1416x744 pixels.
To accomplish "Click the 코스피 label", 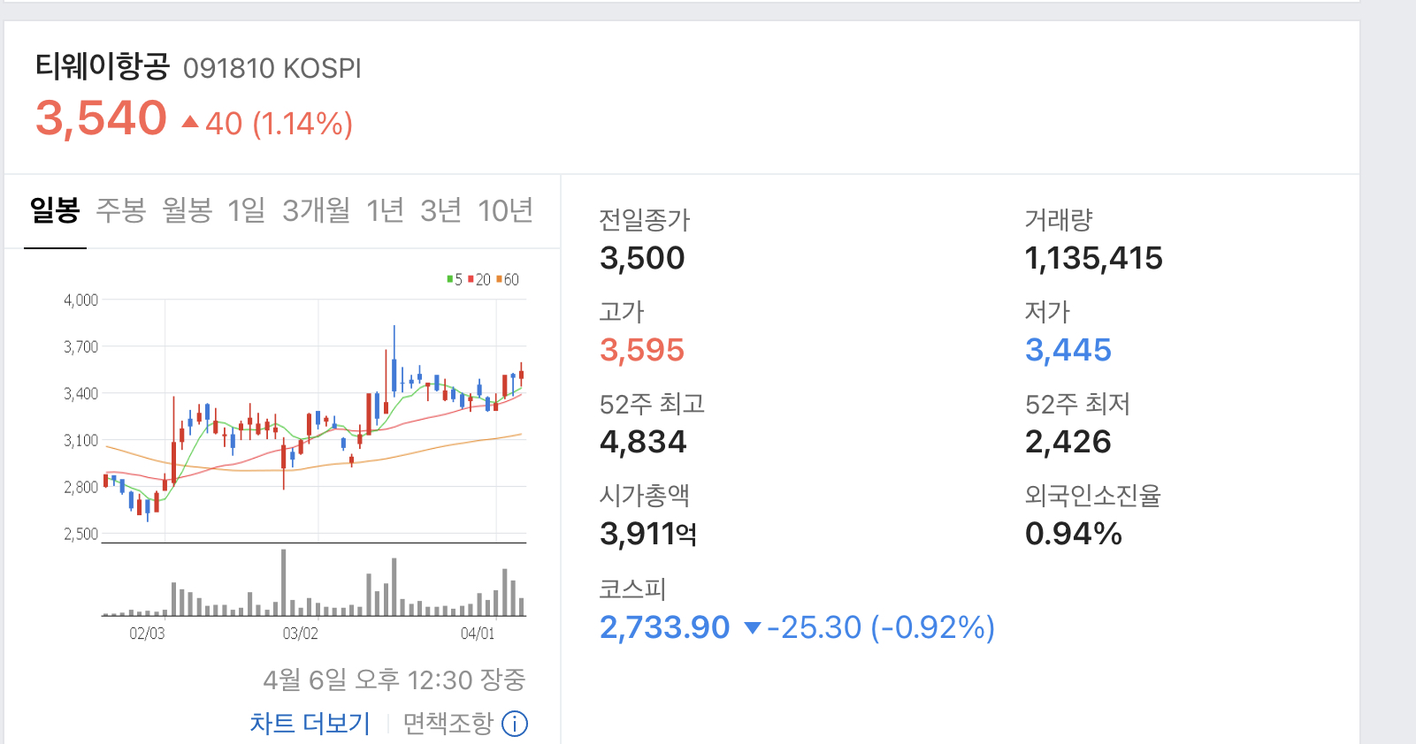I will pyautogui.click(x=632, y=588).
